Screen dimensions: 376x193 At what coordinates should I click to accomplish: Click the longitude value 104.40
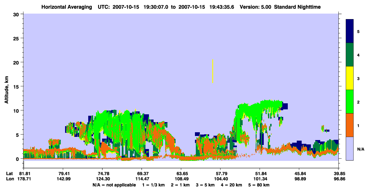(220, 179)
